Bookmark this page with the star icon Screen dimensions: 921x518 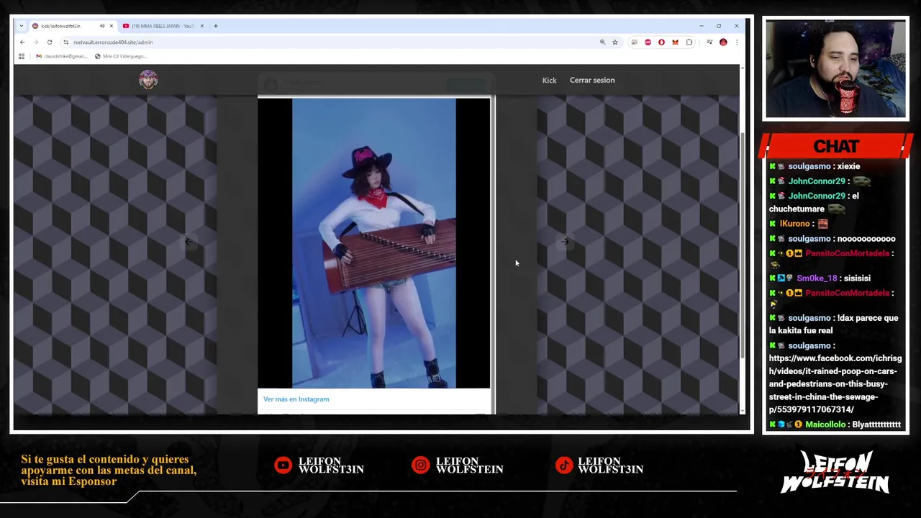point(615,42)
